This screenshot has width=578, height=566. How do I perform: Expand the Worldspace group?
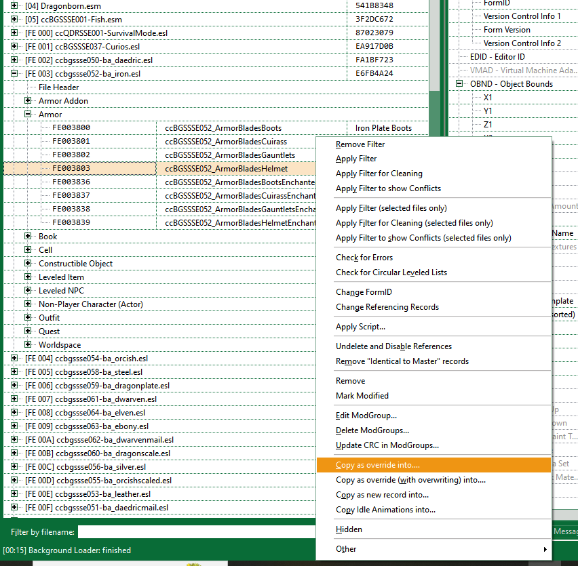[x=28, y=344]
